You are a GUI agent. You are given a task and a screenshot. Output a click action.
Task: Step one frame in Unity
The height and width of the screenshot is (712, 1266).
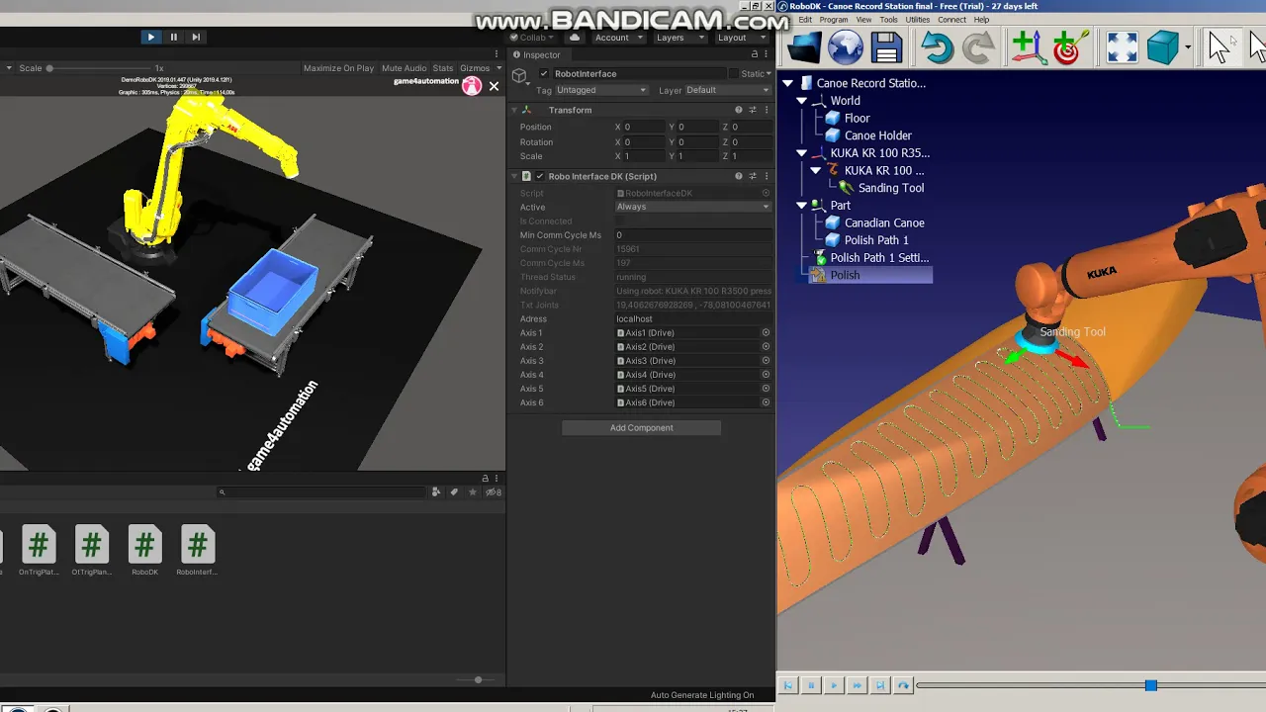(196, 37)
